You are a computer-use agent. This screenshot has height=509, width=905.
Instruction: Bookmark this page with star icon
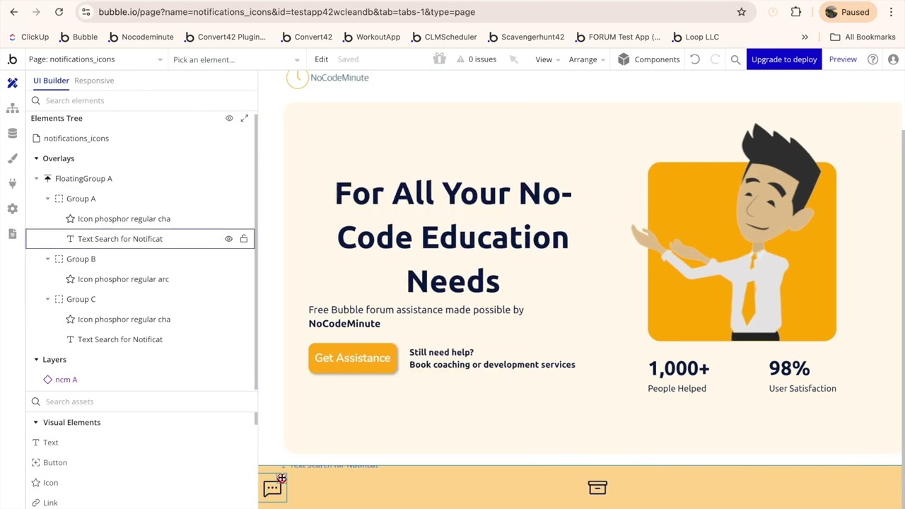741,12
